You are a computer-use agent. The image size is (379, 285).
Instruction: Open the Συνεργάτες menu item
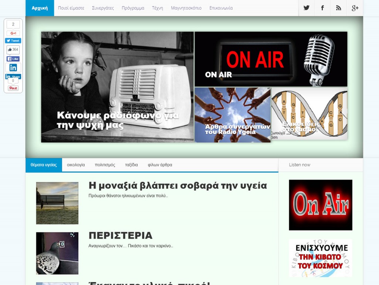103,8
